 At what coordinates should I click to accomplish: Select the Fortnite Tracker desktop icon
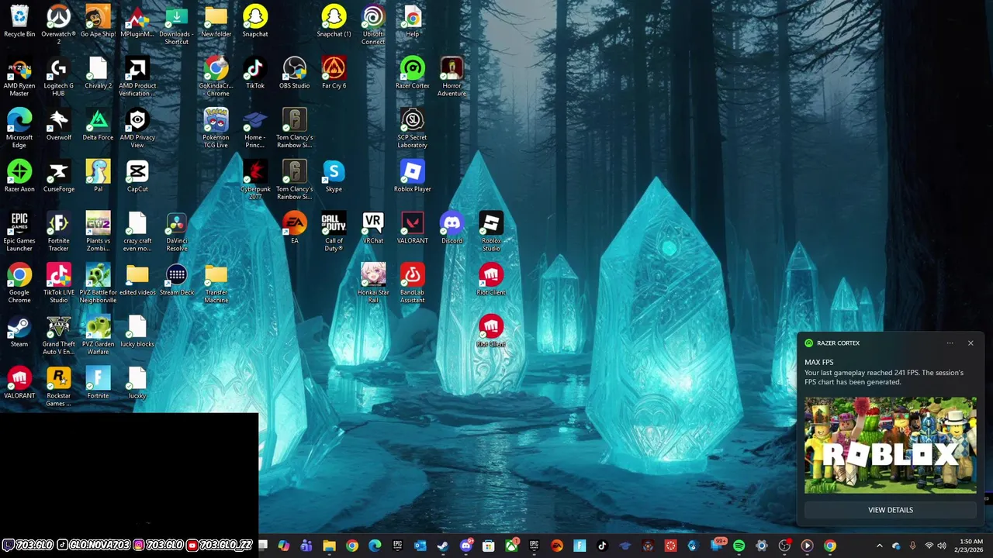tap(58, 232)
